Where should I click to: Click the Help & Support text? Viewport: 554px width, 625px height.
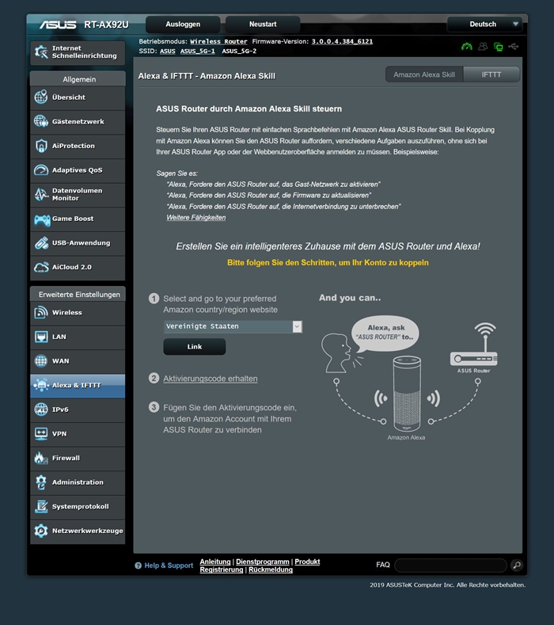pos(169,566)
